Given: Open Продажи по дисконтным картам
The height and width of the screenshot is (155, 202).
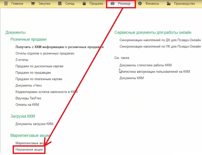Looking at the screenshot, I should tap(39, 66).
